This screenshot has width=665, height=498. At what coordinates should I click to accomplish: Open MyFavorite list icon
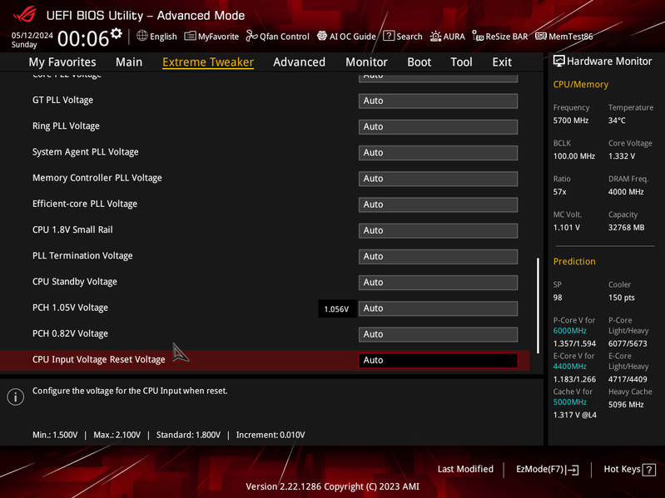[x=190, y=36]
